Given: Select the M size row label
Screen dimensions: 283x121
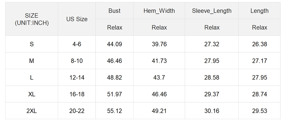Looking at the screenshot, I should click(32, 61).
